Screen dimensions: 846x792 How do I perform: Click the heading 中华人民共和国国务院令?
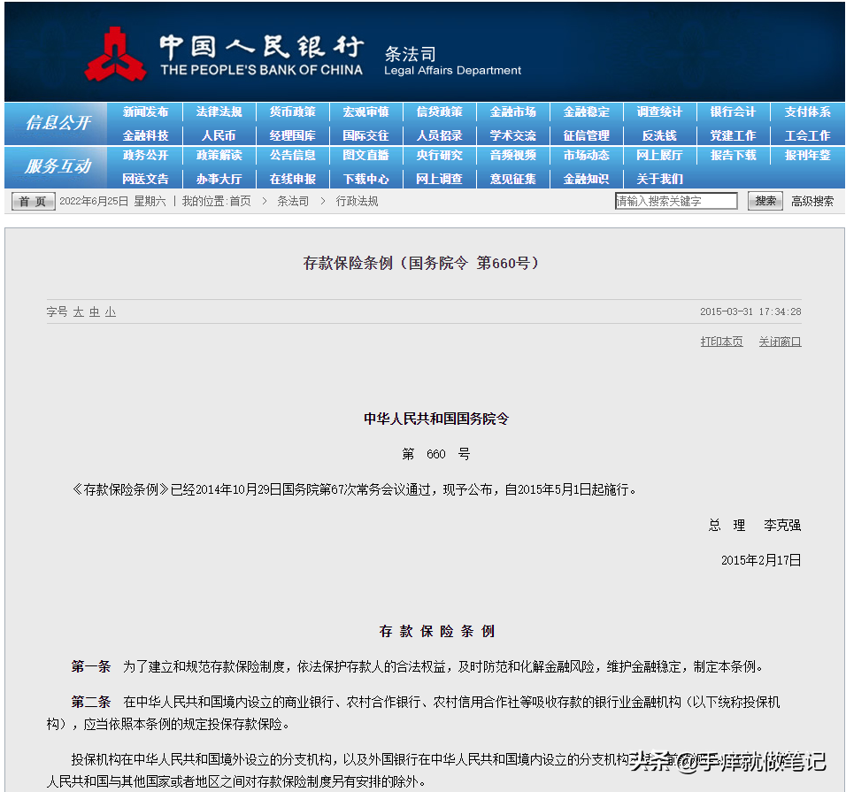[x=436, y=419]
